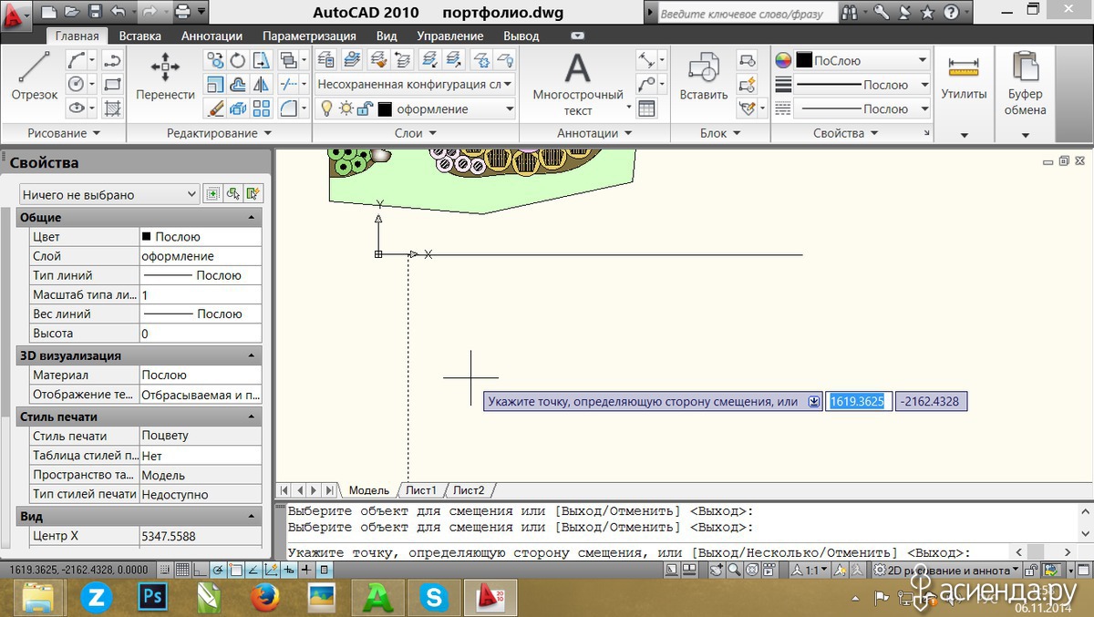
Task: Click the Favorites star icon
Action: coord(927,13)
